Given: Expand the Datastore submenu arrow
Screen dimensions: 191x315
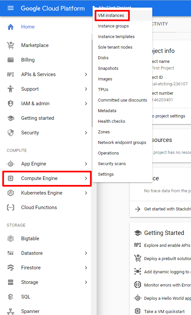Looking at the screenshot, I should pos(86,253).
